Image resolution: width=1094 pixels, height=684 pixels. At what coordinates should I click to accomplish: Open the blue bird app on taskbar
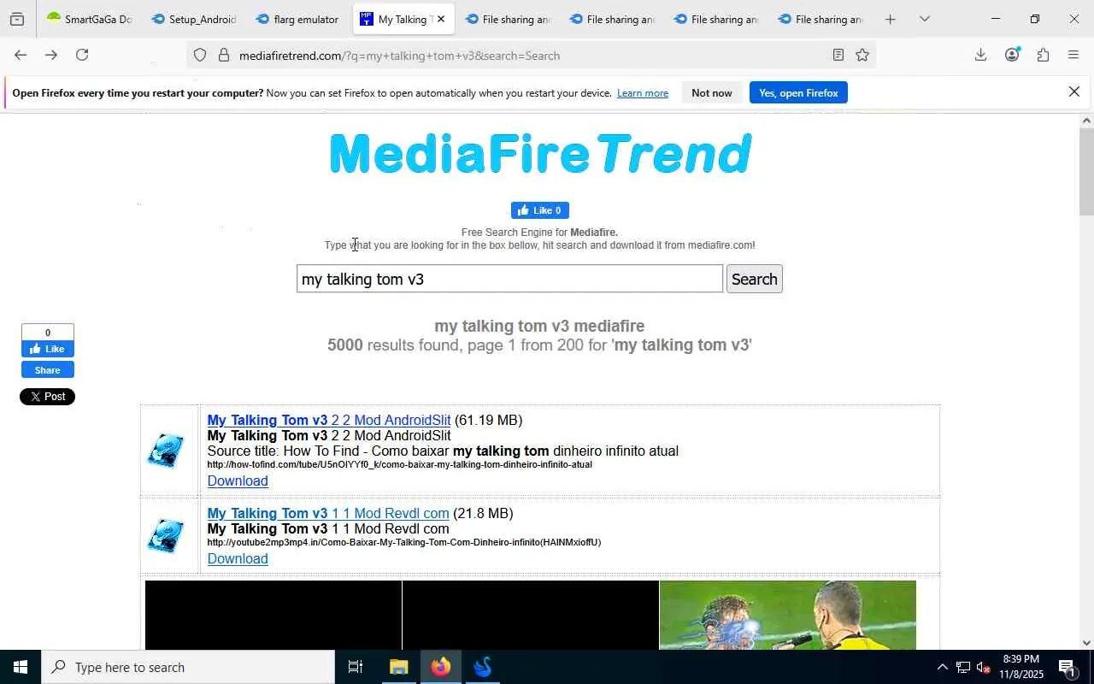point(483,667)
